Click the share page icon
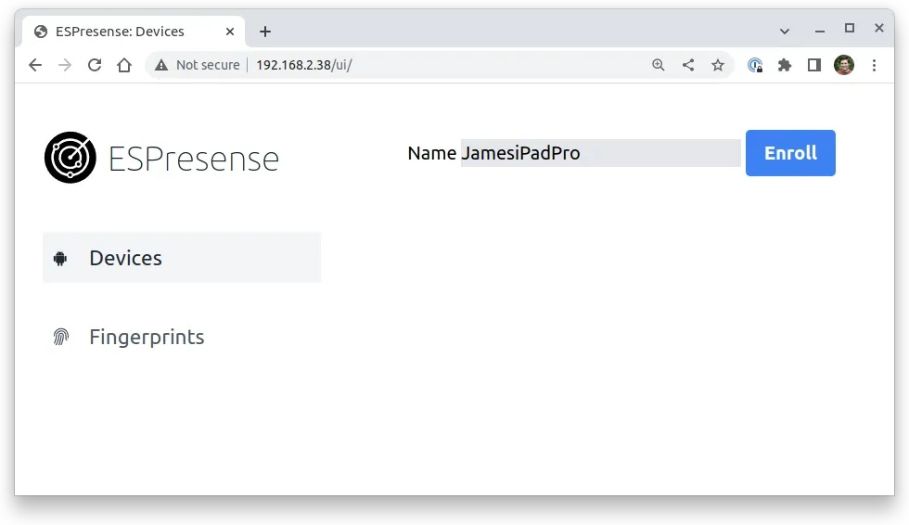Image resolution: width=909 pixels, height=525 pixels. 688,65
